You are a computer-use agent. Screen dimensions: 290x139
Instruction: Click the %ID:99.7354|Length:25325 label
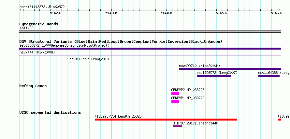pyautogui.click(x=118, y=116)
